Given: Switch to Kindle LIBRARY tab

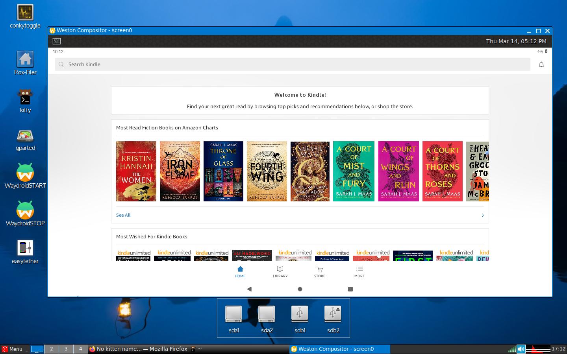Looking at the screenshot, I should (x=280, y=272).
